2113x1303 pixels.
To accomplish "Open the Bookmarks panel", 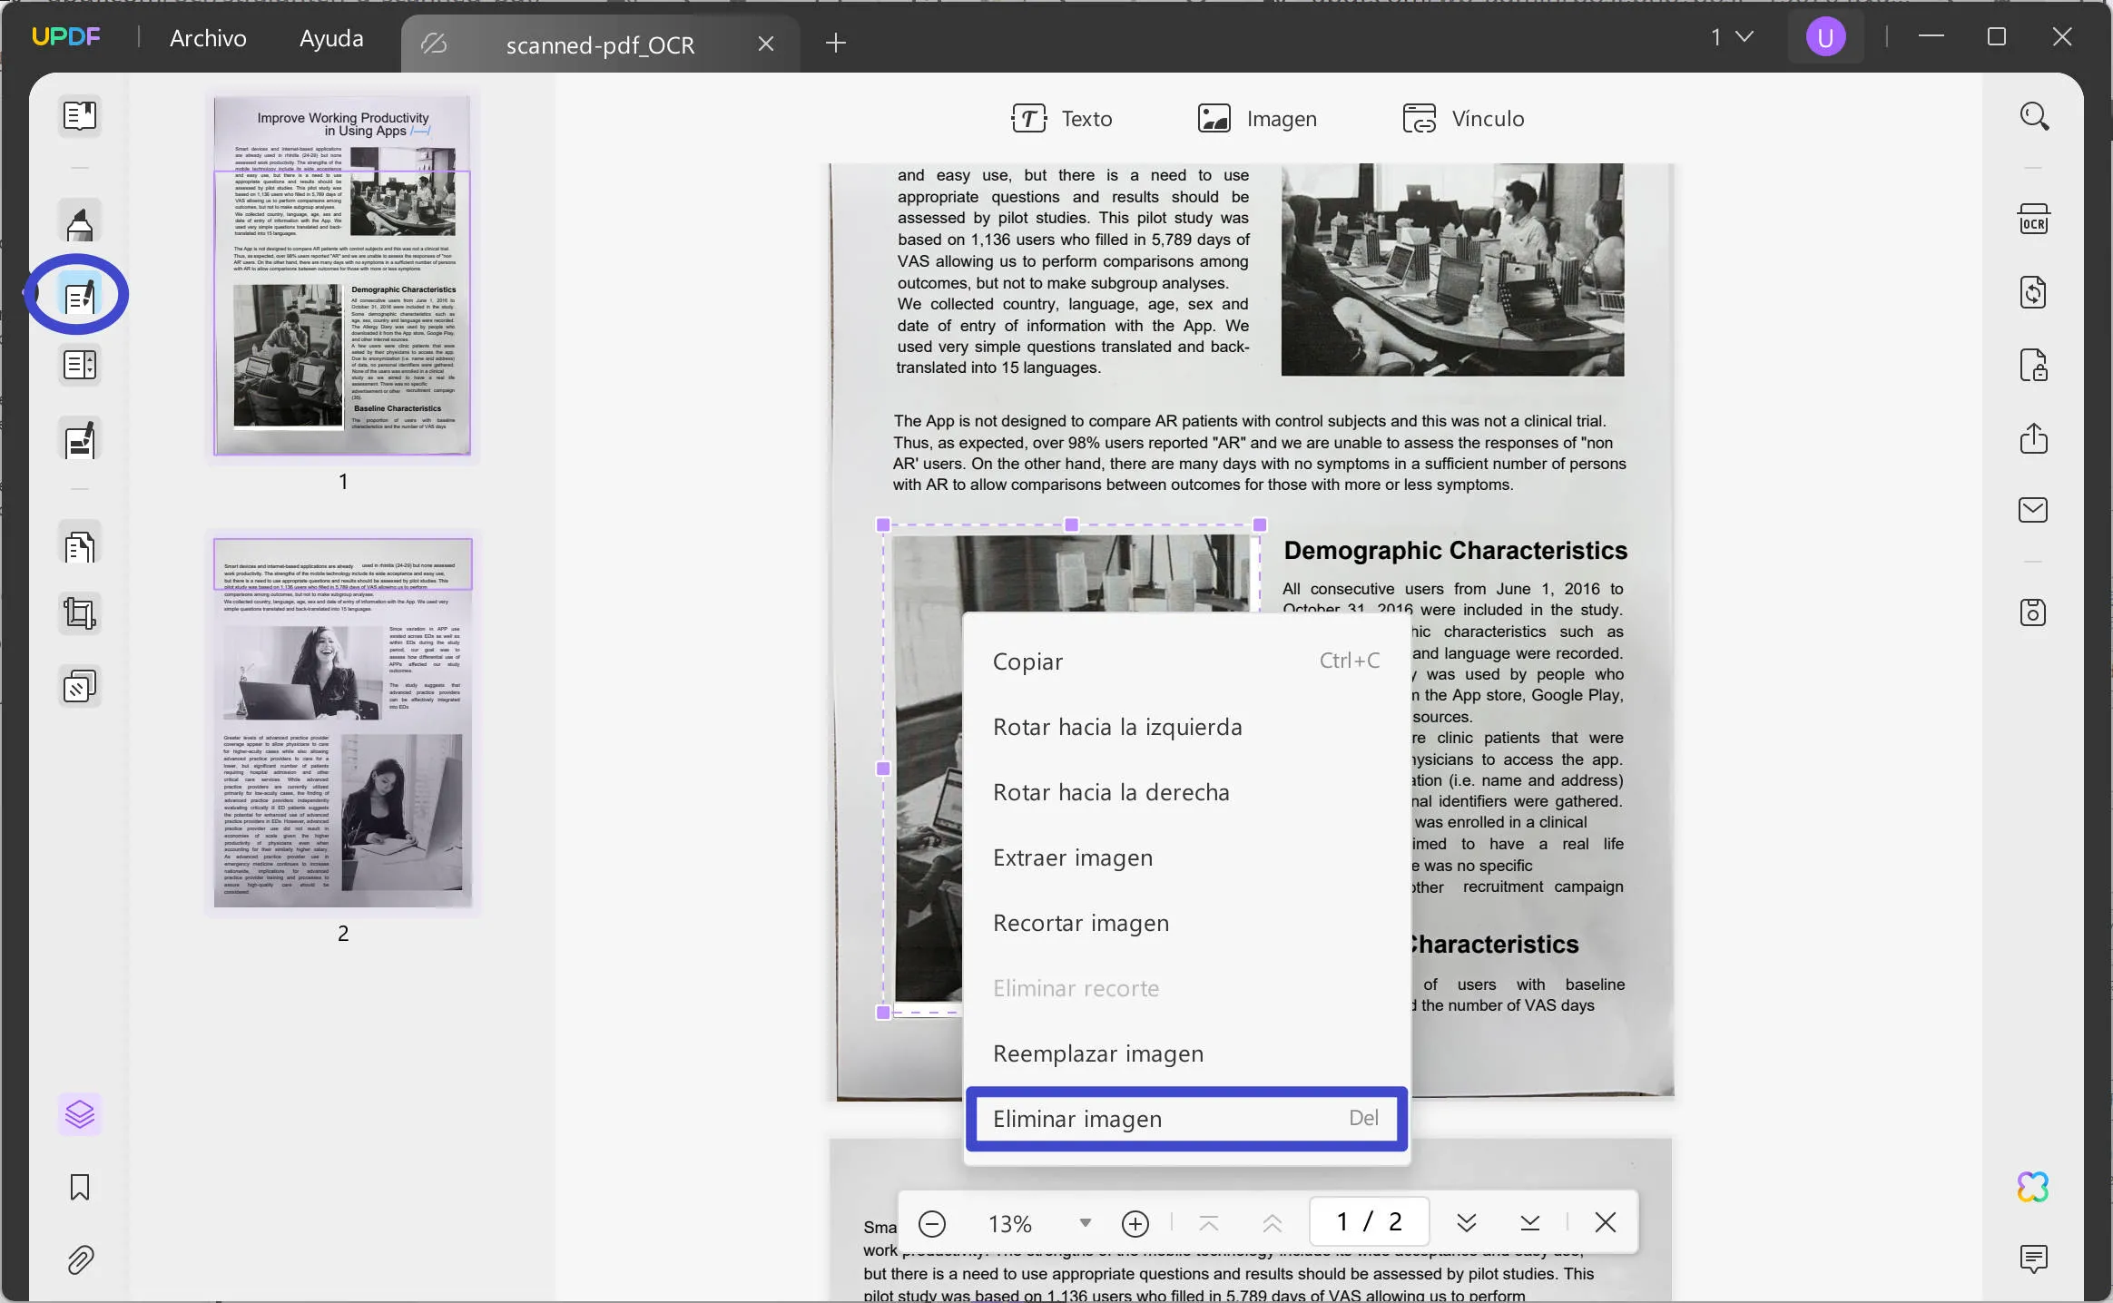I will 80,1187.
